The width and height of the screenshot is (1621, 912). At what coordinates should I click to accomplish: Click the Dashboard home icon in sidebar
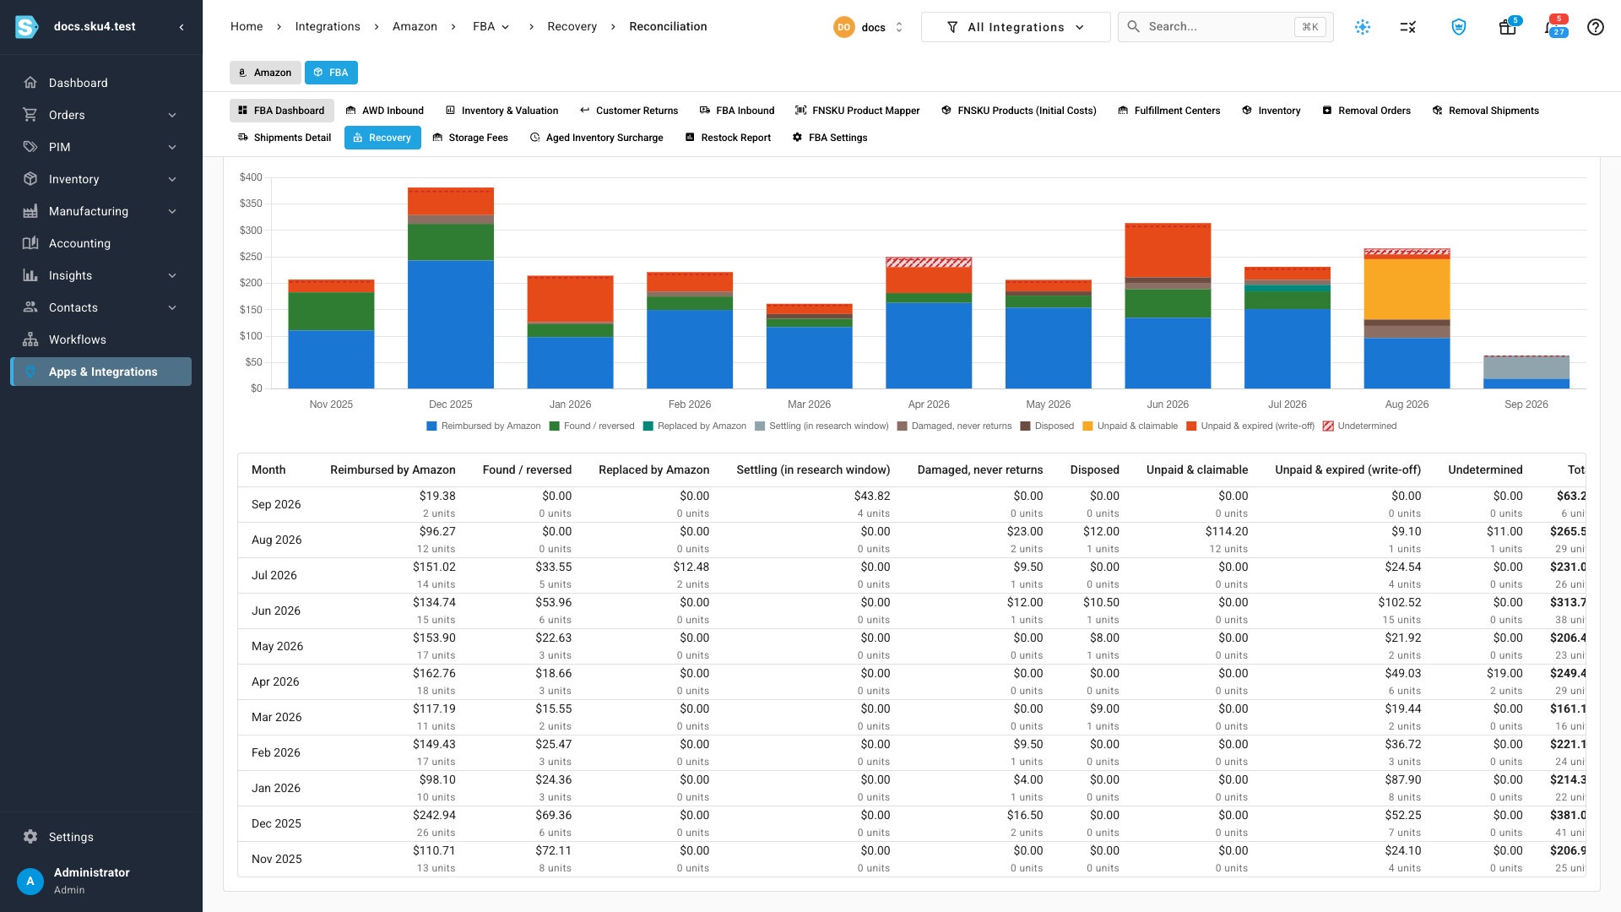click(x=30, y=83)
